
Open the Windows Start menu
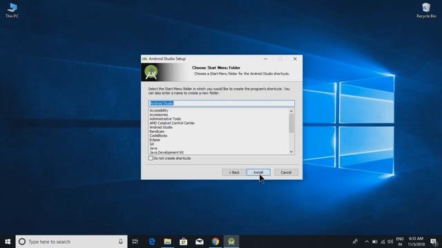coord(8,242)
